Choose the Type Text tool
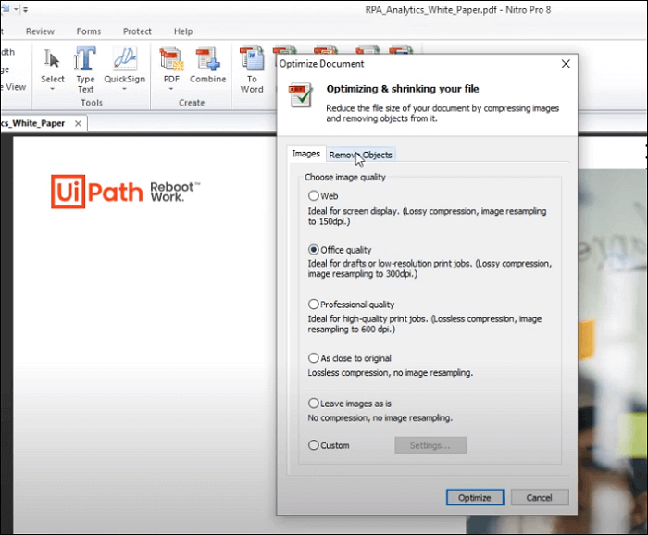 (85, 69)
